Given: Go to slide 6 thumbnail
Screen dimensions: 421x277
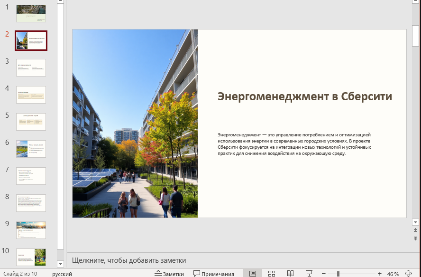Looking at the screenshot, I should pyautogui.click(x=31, y=149).
